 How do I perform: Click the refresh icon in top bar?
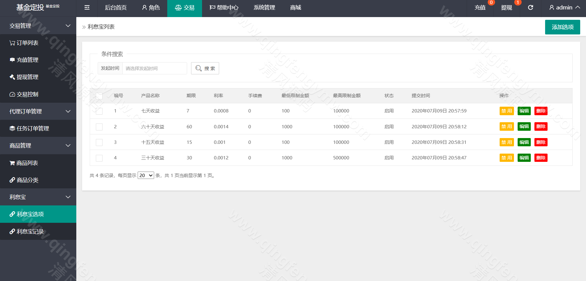click(x=530, y=8)
